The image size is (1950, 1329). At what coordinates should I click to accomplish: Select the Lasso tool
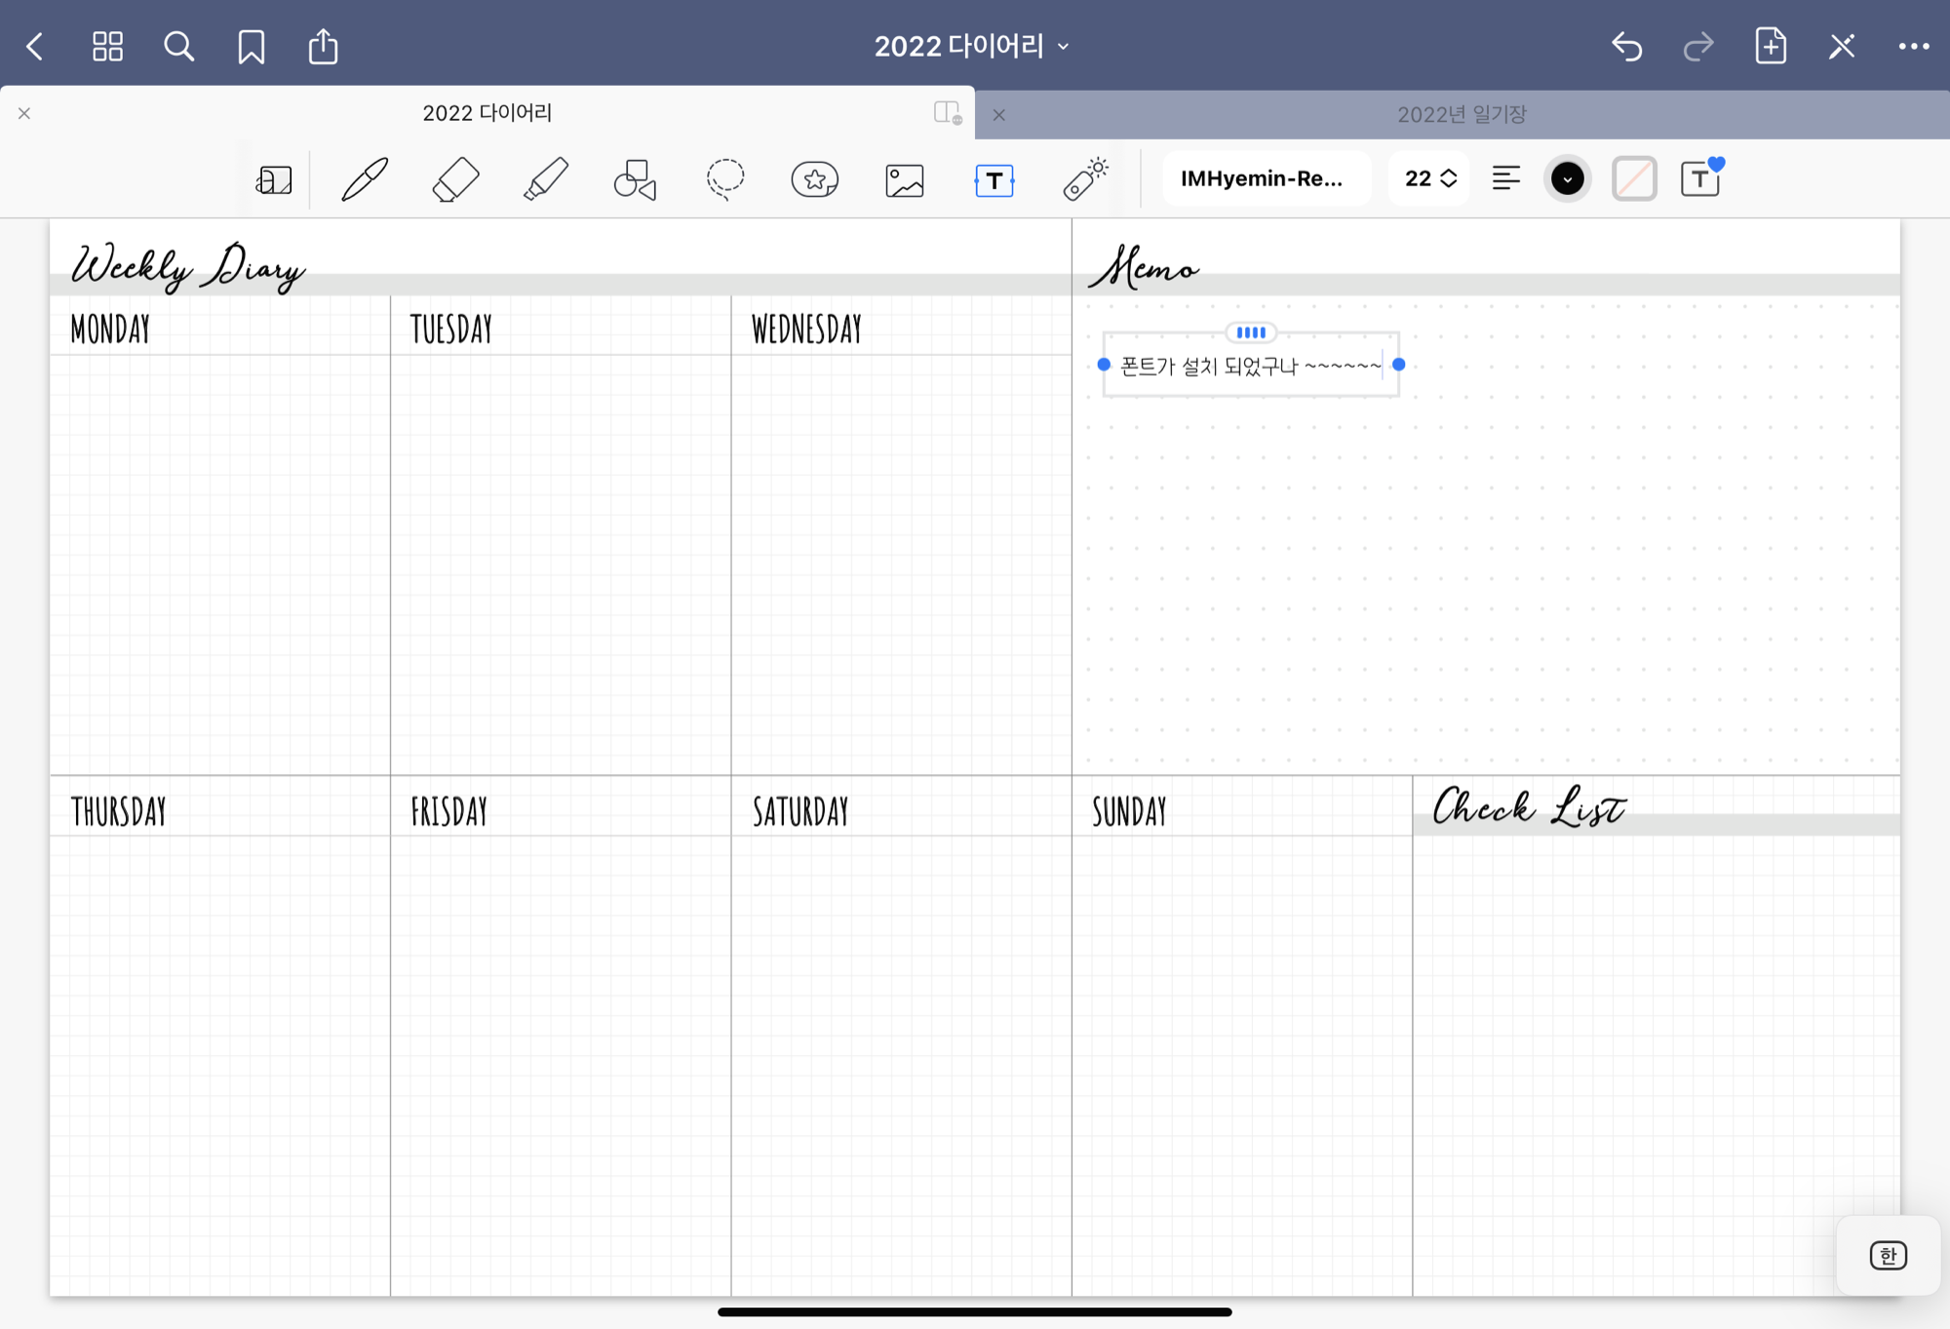pos(724,179)
